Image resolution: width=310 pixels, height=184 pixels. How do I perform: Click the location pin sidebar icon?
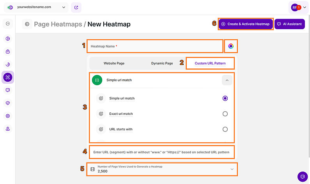[x=8, y=129]
